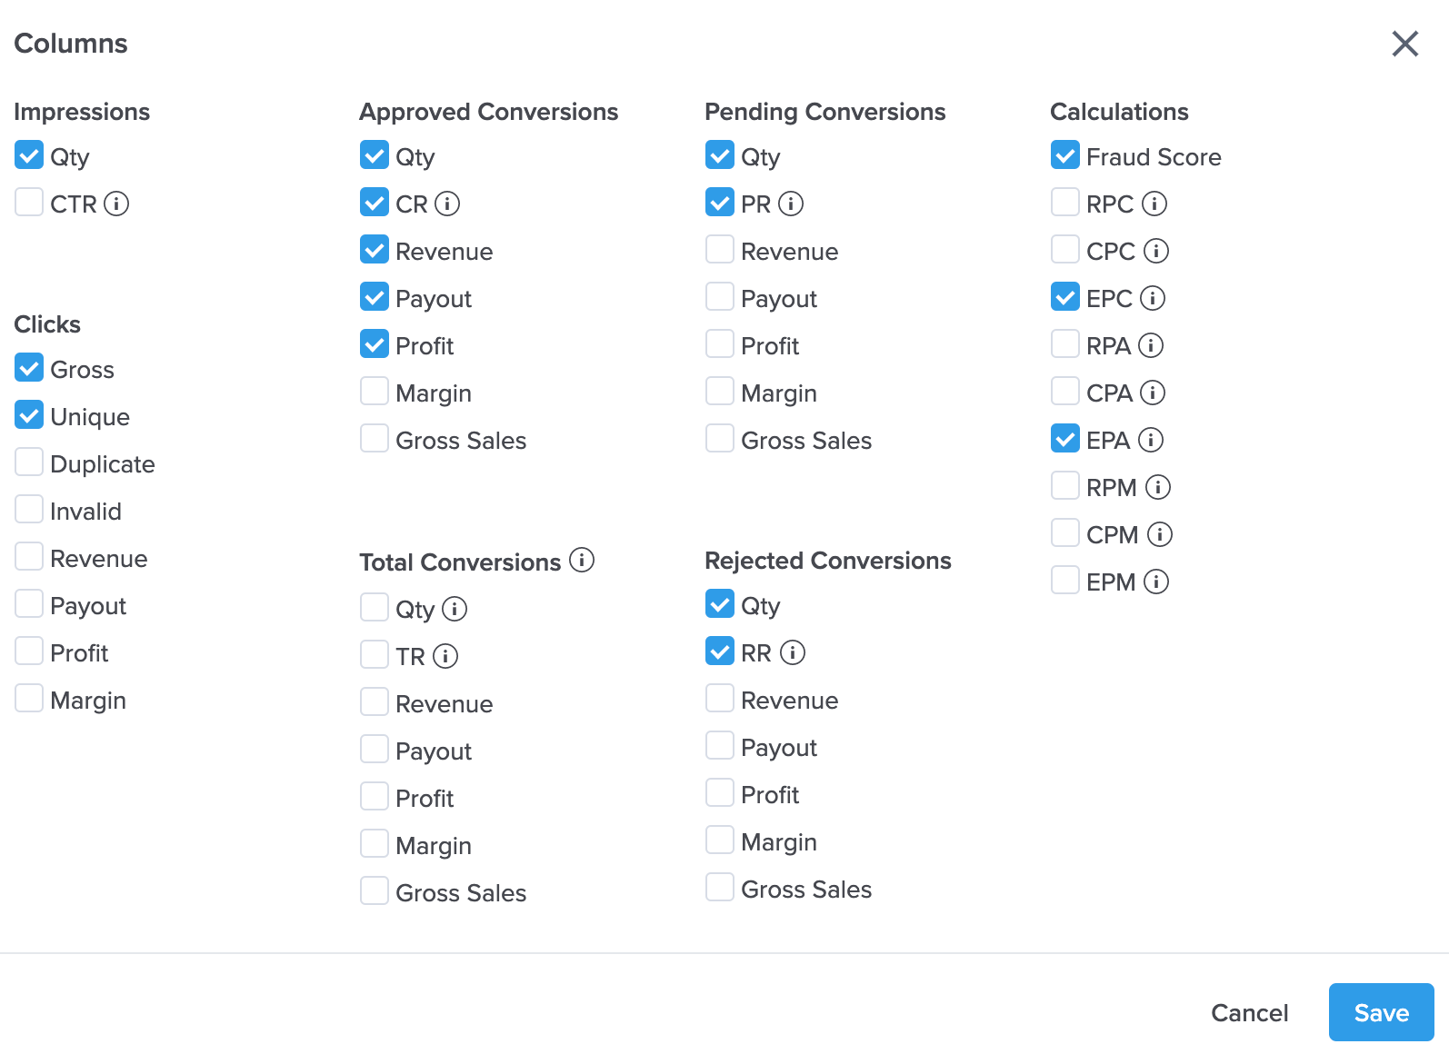Save the column settings
This screenshot has width=1449, height=1054.
1380,1012
